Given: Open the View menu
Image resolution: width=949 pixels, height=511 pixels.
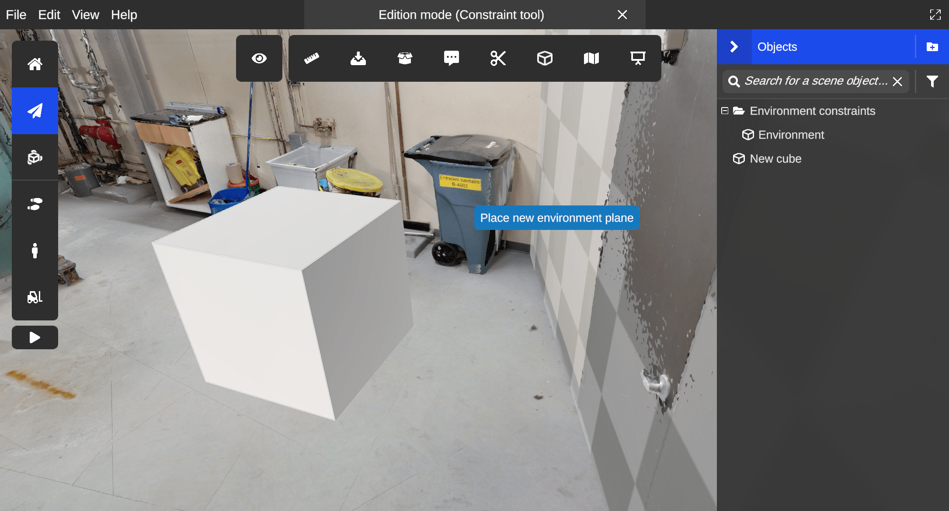Looking at the screenshot, I should pos(85,14).
